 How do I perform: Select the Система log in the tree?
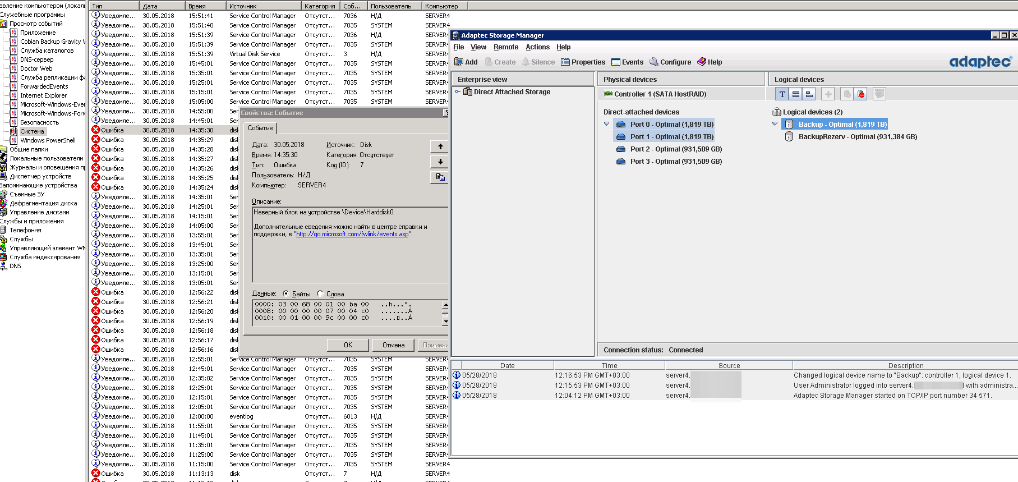pyautogui.click(x=32, y=131)
